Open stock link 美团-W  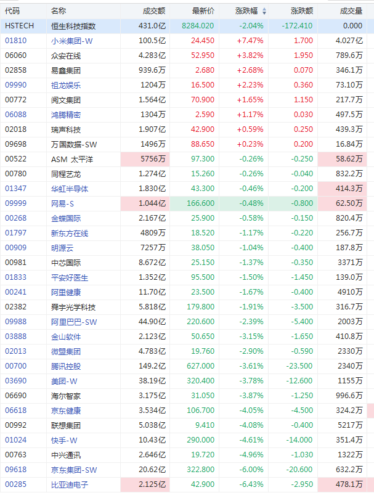64,381
